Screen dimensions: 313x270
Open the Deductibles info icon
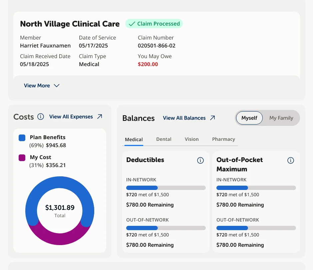pyautogui.click(x=200, y=160)
